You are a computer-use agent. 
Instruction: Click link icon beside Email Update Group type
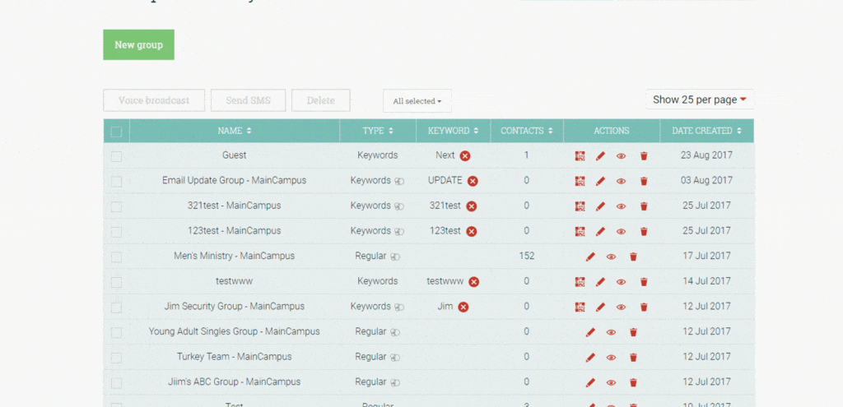[x=399, y=182]
